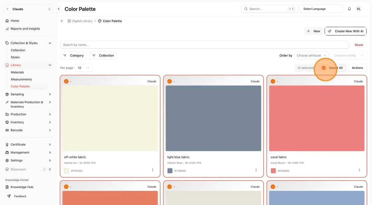This screenshot has width=372, height=205.
Task: Click the top Search box
Action: pos(269,9)
